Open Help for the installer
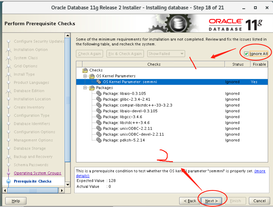273x207 pixels. tap(16, 201)
